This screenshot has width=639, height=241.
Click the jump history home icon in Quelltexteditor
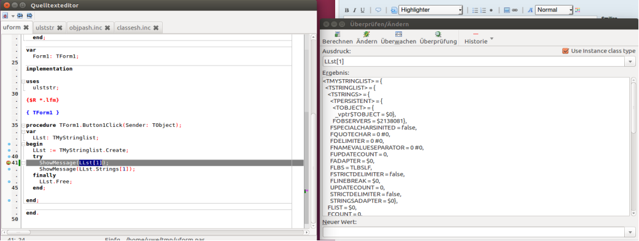coord(6,16)
